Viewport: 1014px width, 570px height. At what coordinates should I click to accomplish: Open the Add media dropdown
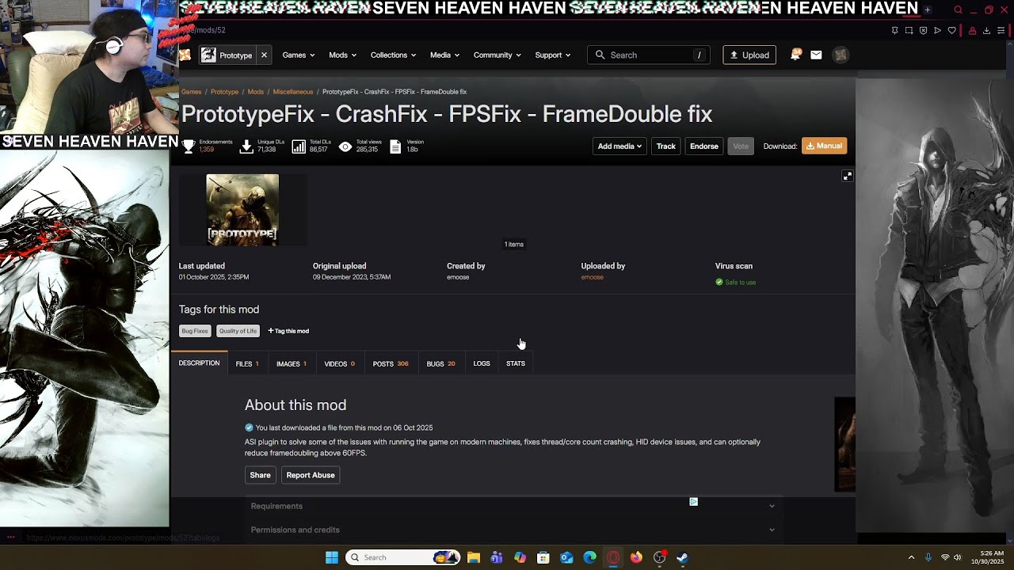[x=619, y=146]
